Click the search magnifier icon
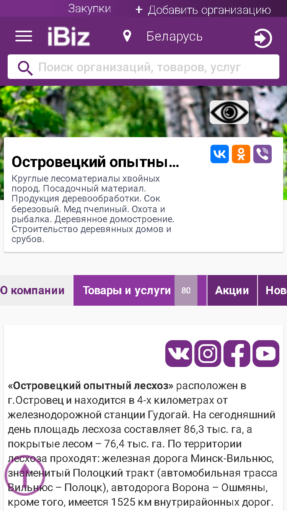 [x=25, y=68]
